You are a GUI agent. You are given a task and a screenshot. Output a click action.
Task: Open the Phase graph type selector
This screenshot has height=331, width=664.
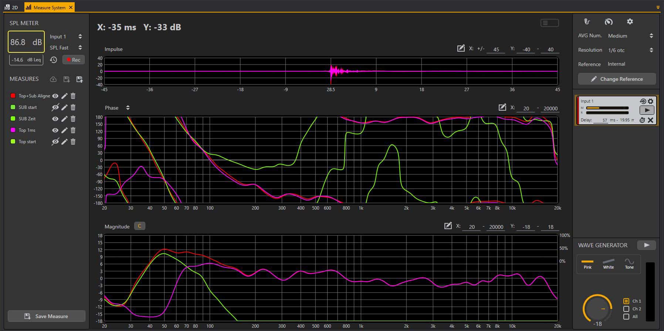[128, 108]
